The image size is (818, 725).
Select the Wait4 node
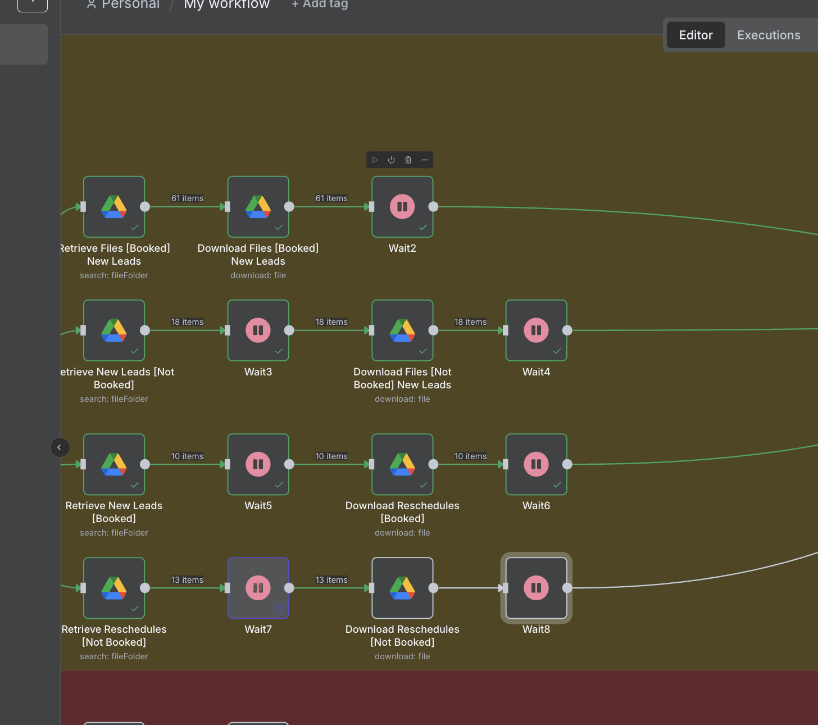tap(537, 330)
